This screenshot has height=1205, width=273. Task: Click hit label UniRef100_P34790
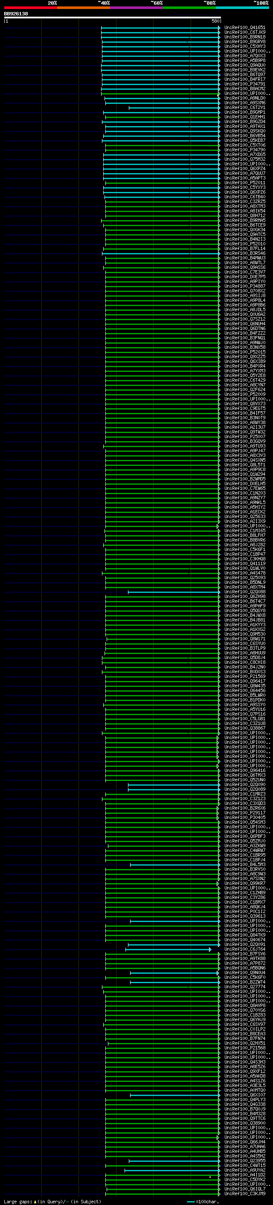(x=244, y=150)
